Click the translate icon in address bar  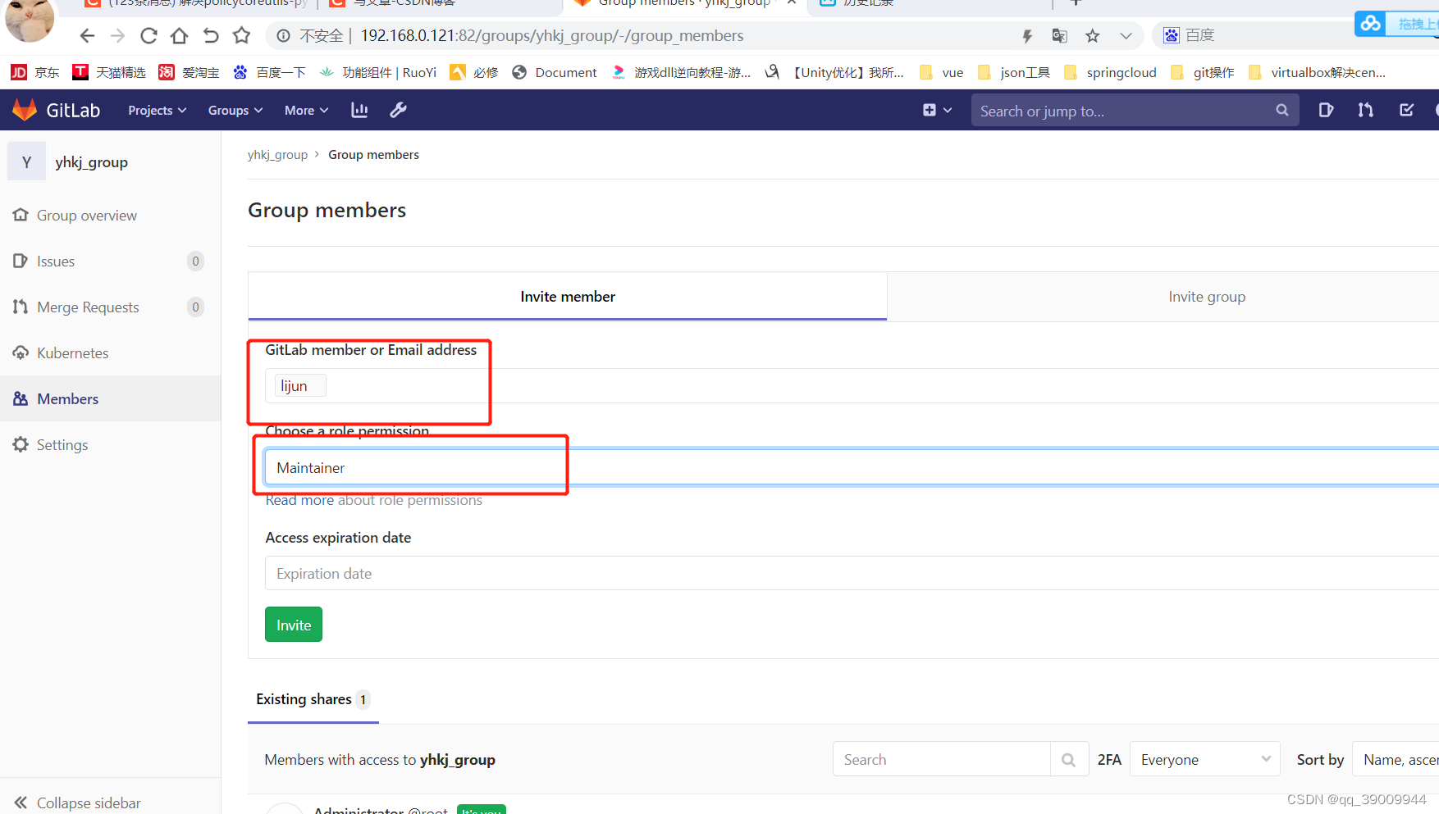pos(1059,35)
